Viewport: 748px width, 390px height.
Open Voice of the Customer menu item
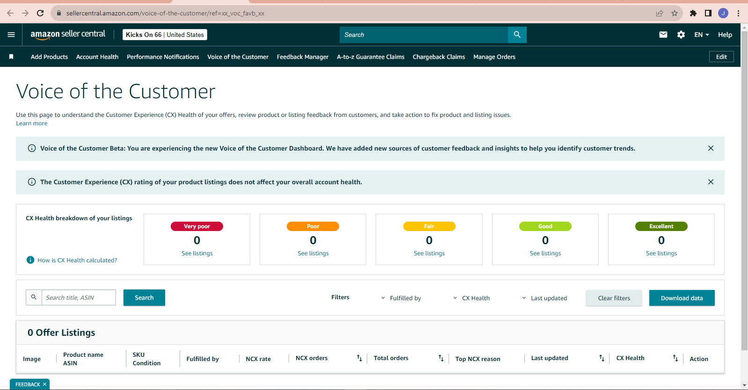pyautogui.click(x=238, y=57)
